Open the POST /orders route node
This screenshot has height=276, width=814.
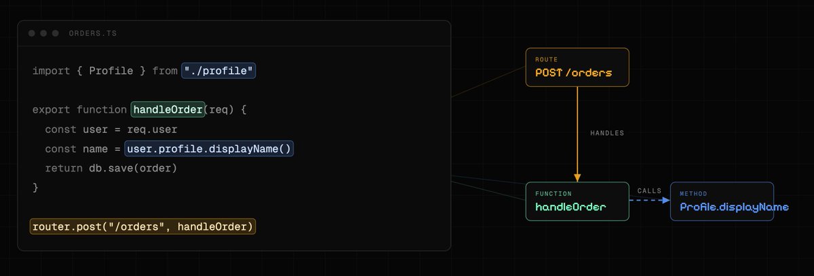[x=578, y=67]
